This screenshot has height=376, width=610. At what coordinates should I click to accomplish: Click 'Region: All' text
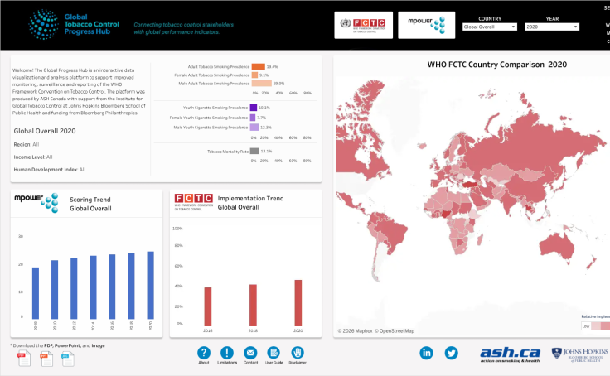27,144
